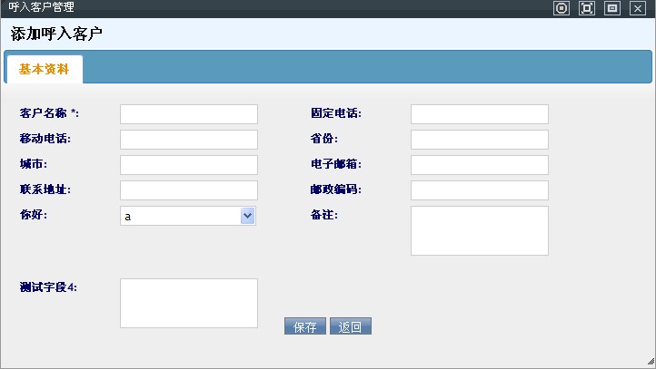Click inside the 测试字段4 text area
This screenshot has height=369, width=656.
pos(189,303)
